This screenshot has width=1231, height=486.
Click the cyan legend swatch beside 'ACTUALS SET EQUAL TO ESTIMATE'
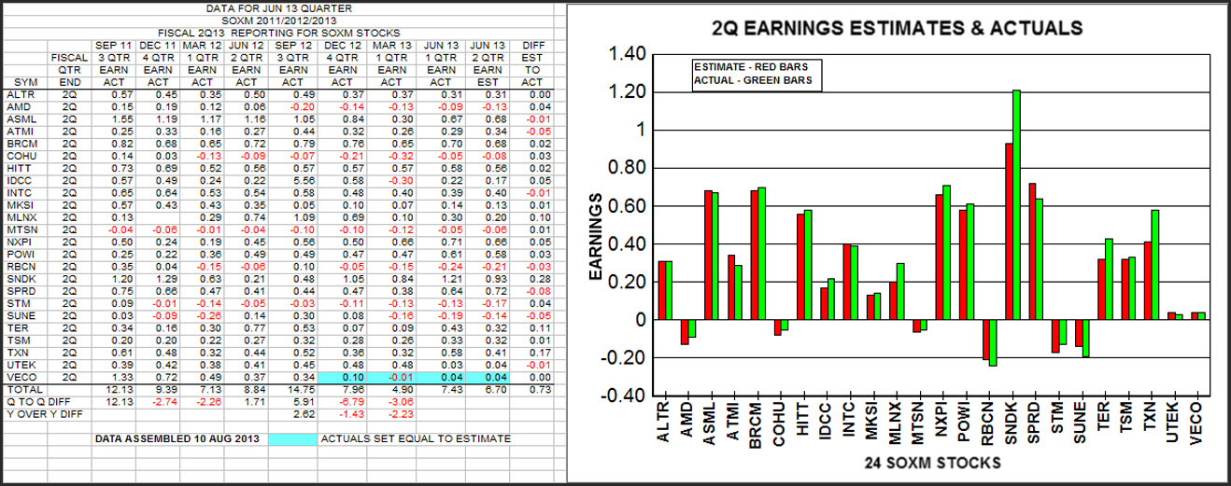(290, 437)
